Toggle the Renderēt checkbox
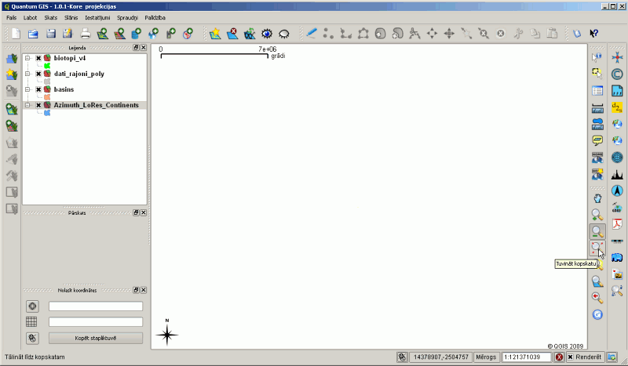Screen dimensions: 628x366 [x=571, y=357]
